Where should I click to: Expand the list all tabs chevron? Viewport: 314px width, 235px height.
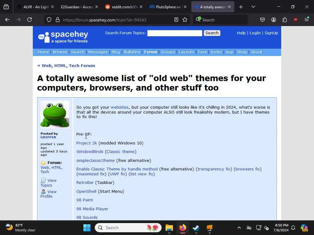pyautogui.click(x=253, y=7)
